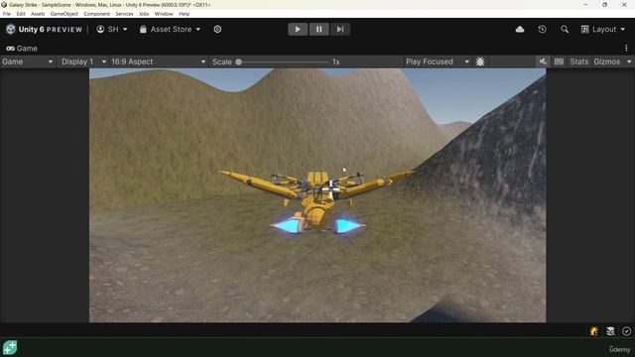
Task: Open the Game tab three-dot options menu
Action: click(626, 49)
